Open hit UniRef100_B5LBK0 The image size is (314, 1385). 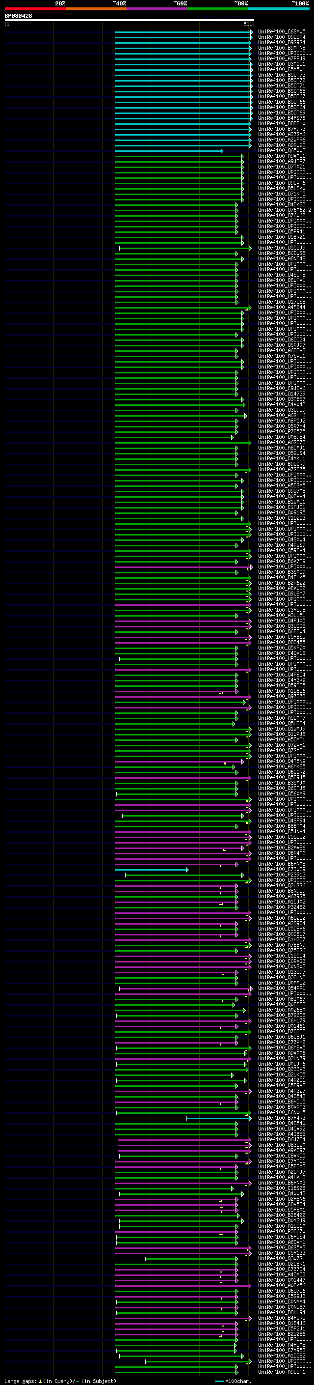tap(282, 188)
